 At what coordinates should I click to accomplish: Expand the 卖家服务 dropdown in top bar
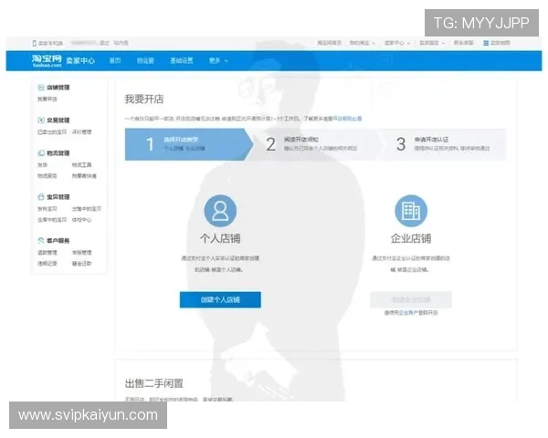click(x=432, y=43)
